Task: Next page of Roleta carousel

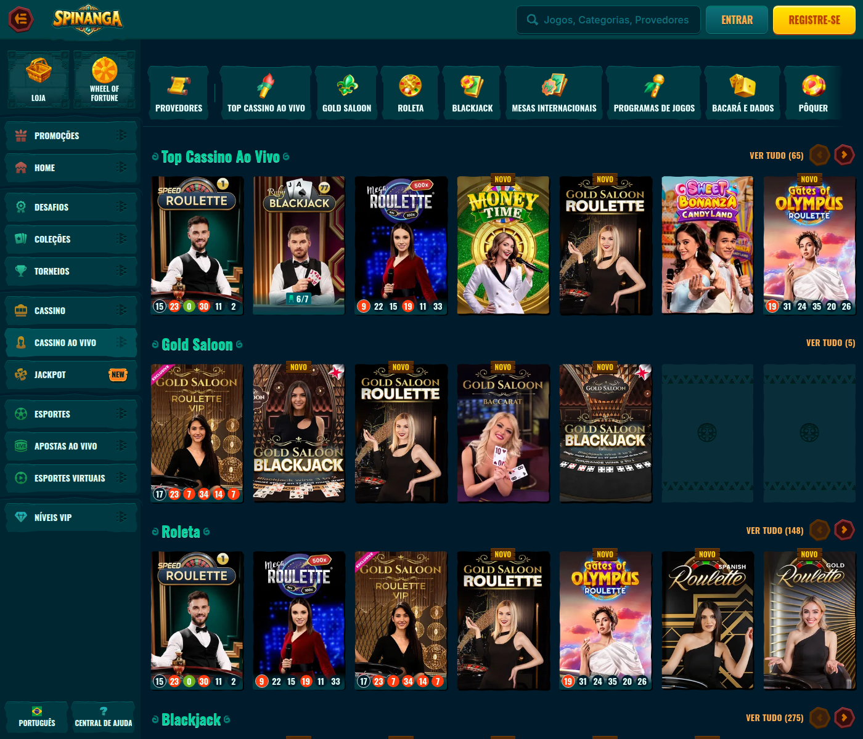Action: pos(844,530)
